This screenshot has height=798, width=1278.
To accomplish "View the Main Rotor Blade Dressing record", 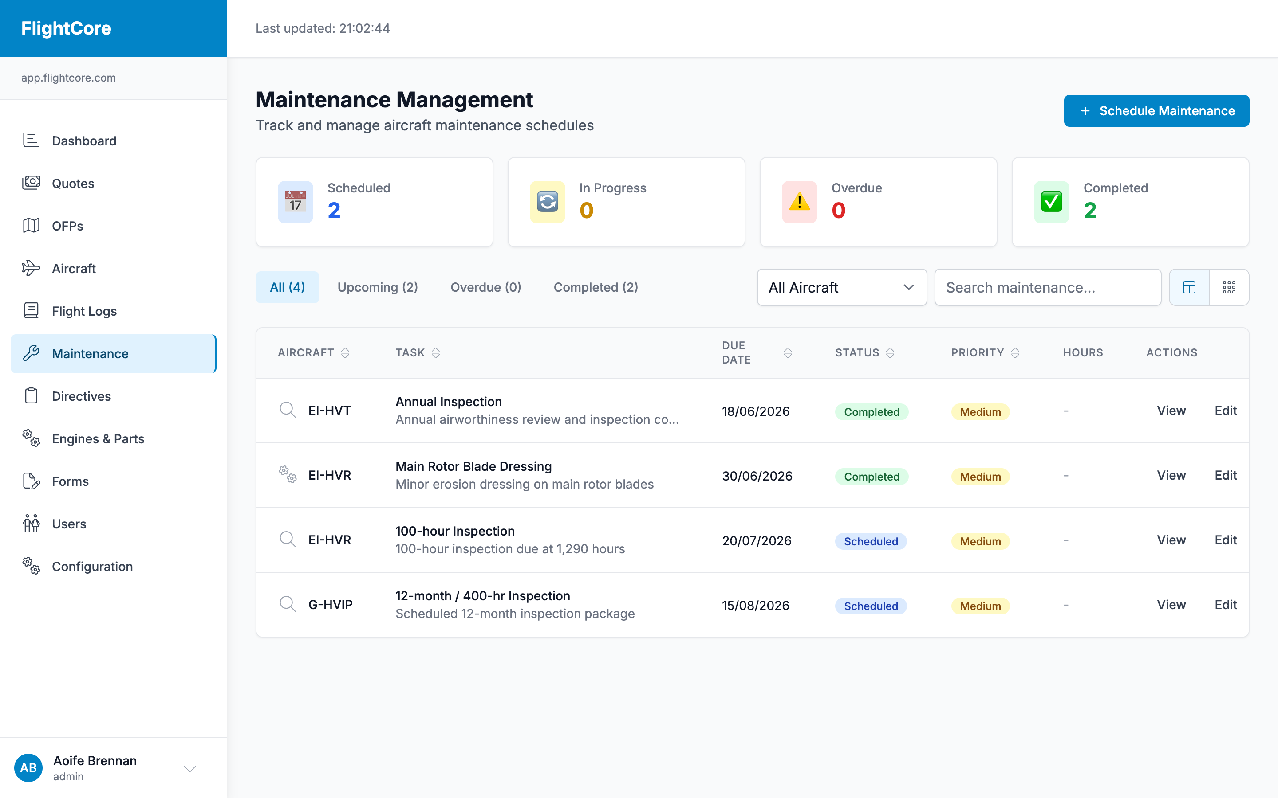I will point(1171,475).
